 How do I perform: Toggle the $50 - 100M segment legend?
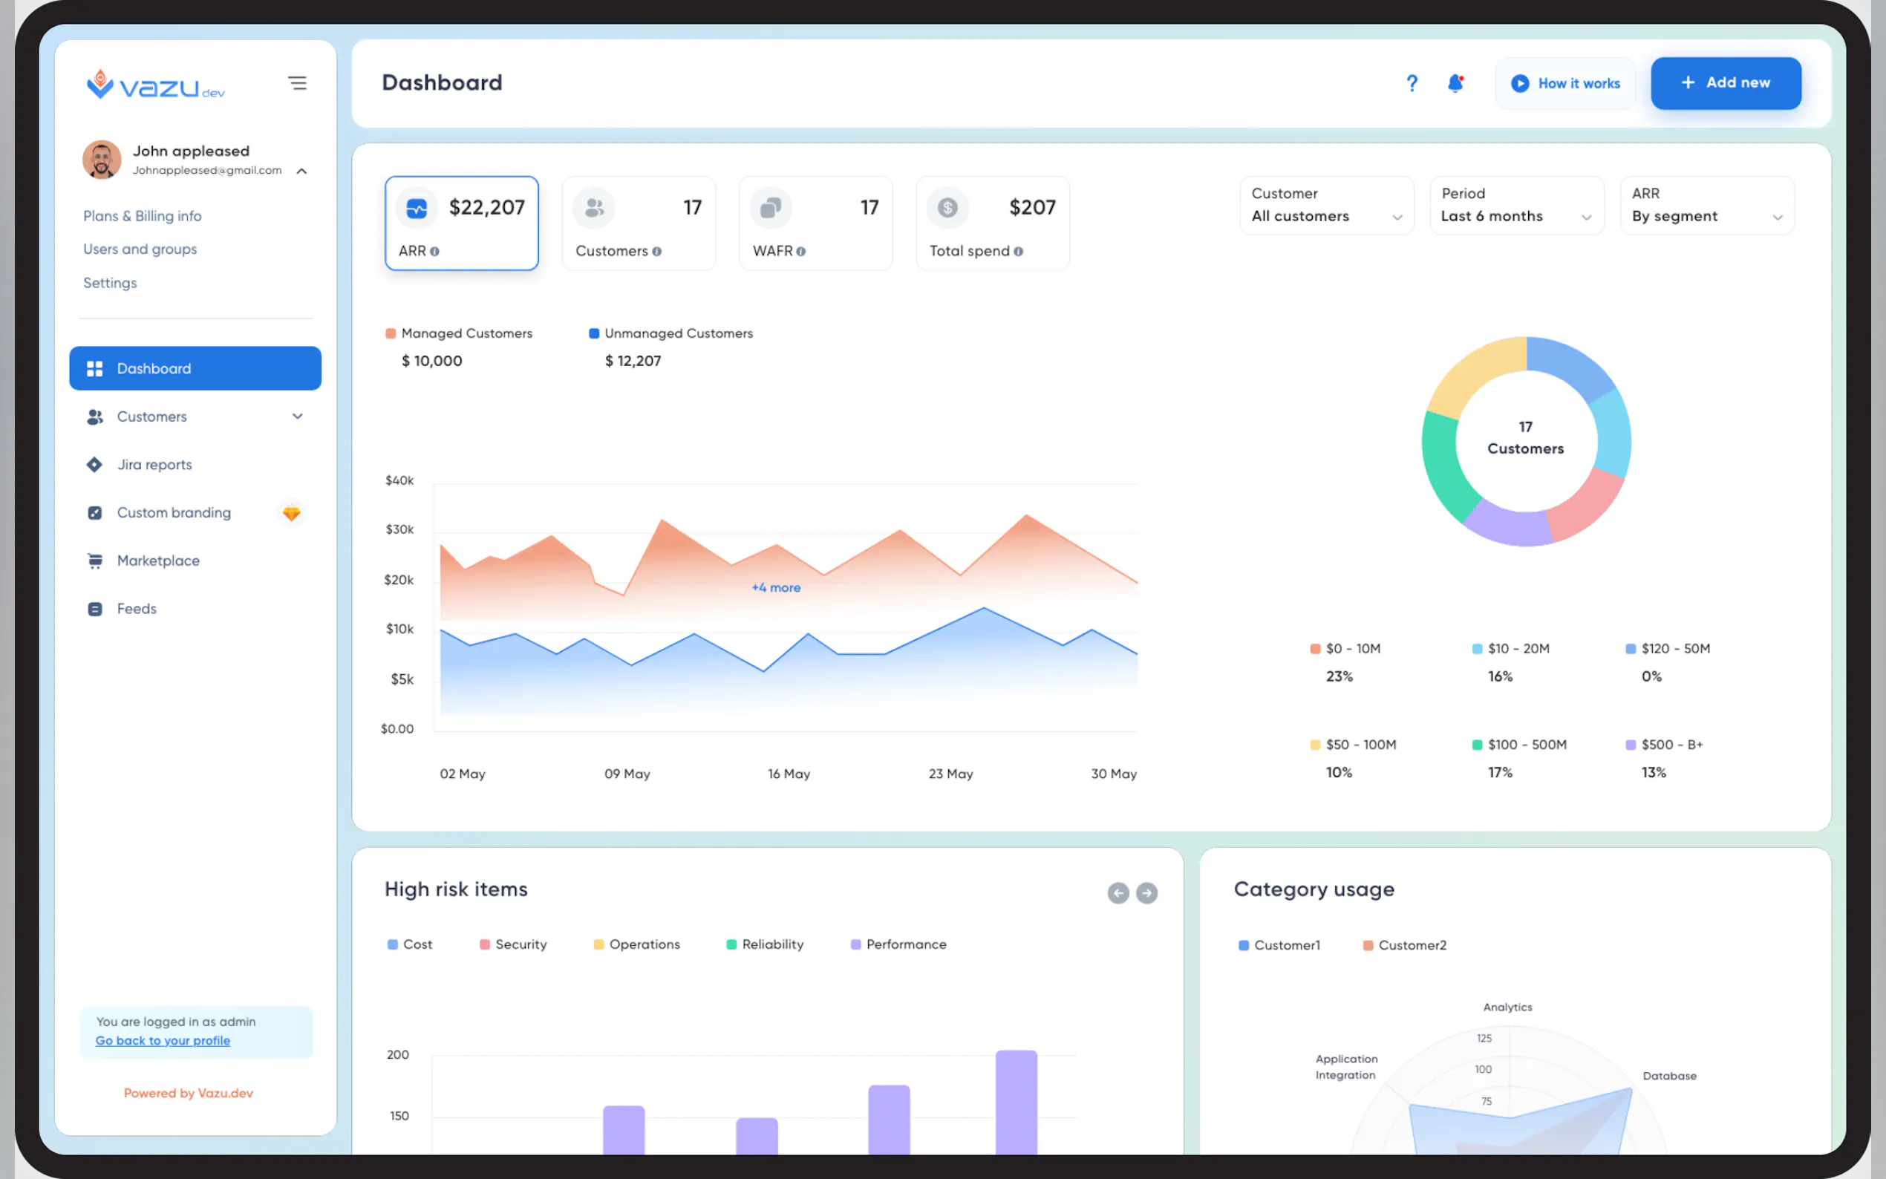point(1354,745)
